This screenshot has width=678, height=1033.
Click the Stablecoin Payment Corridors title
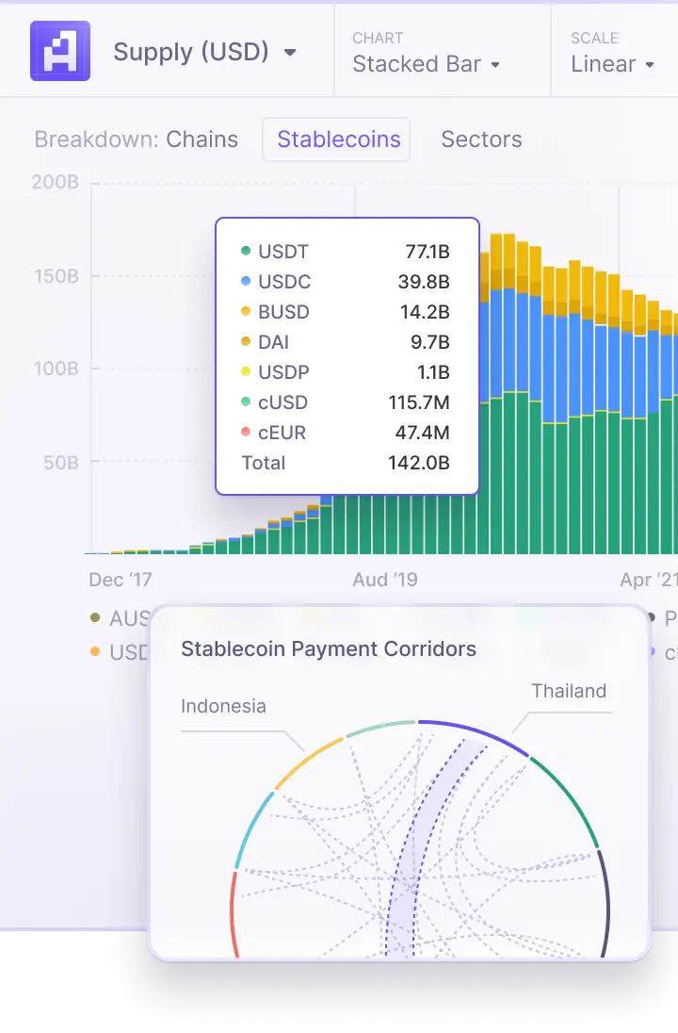[329, 648]
